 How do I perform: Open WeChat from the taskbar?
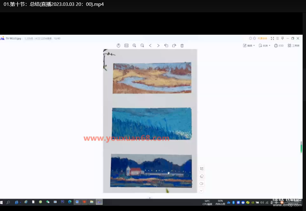[48, 202]
